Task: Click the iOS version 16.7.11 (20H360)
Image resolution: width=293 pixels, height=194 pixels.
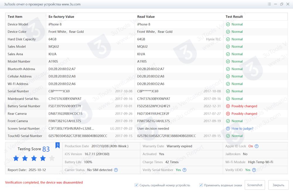Action: [97, 154]
